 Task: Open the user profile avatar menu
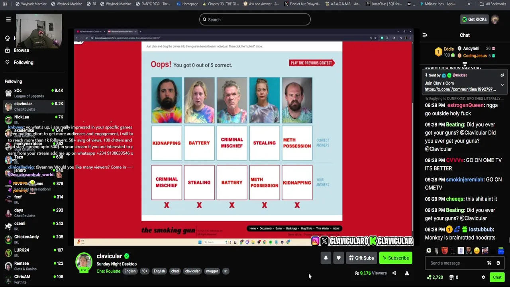(x=495, y=19)
